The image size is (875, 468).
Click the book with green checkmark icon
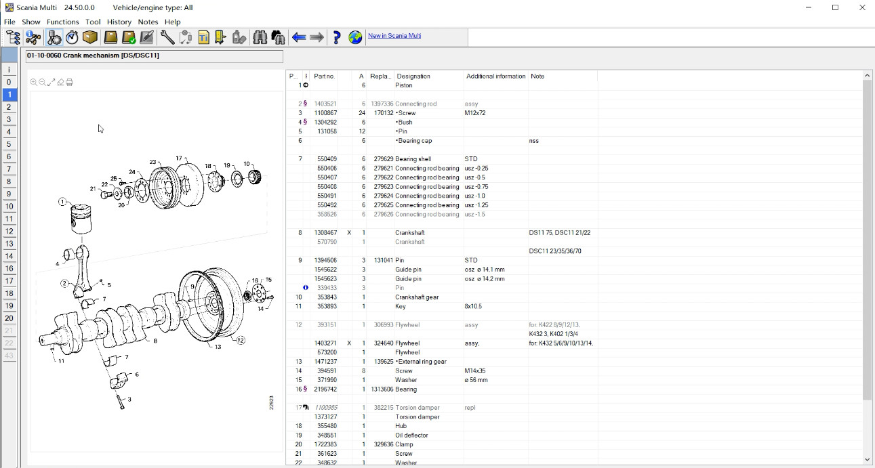129,37
